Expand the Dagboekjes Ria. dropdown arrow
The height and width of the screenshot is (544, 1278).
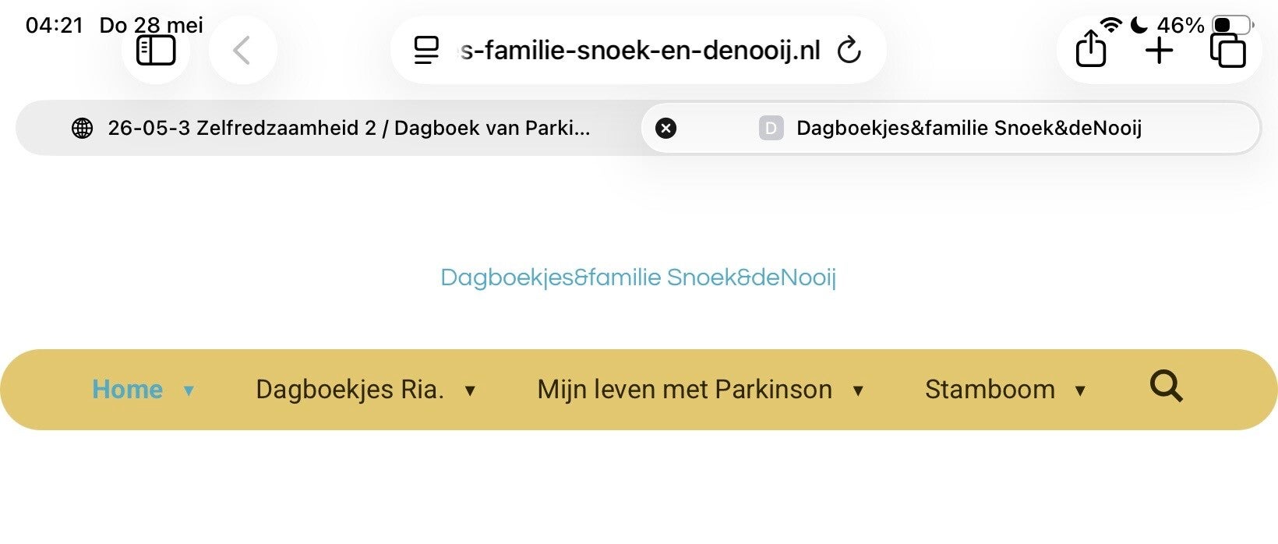(470, 390)
